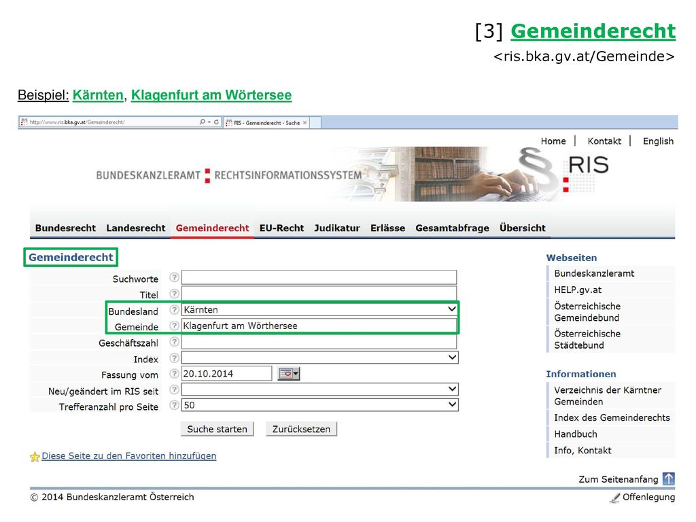The image size is (696, 522).
Task: Click the help icon for Neu/geändert im RIS seit
Action: click(174, 389)
